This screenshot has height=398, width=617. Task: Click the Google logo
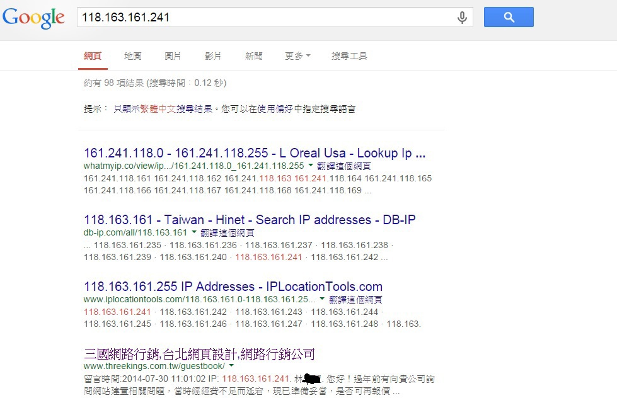click(33, 18)
